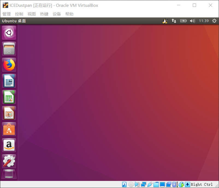Open the sound volume indicator
Image resolution: width=219 pixels, height=188 pixels.
click(192, 21)
